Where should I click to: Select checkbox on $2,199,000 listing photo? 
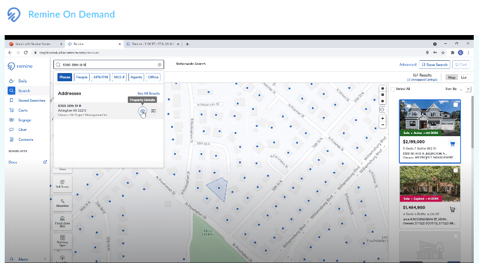[456, 105]
